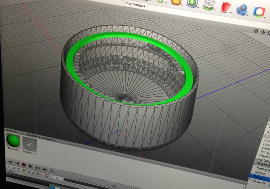The width and height of the screenshot is (270, 189).
Task: Step back one frame
Action: 17,163
